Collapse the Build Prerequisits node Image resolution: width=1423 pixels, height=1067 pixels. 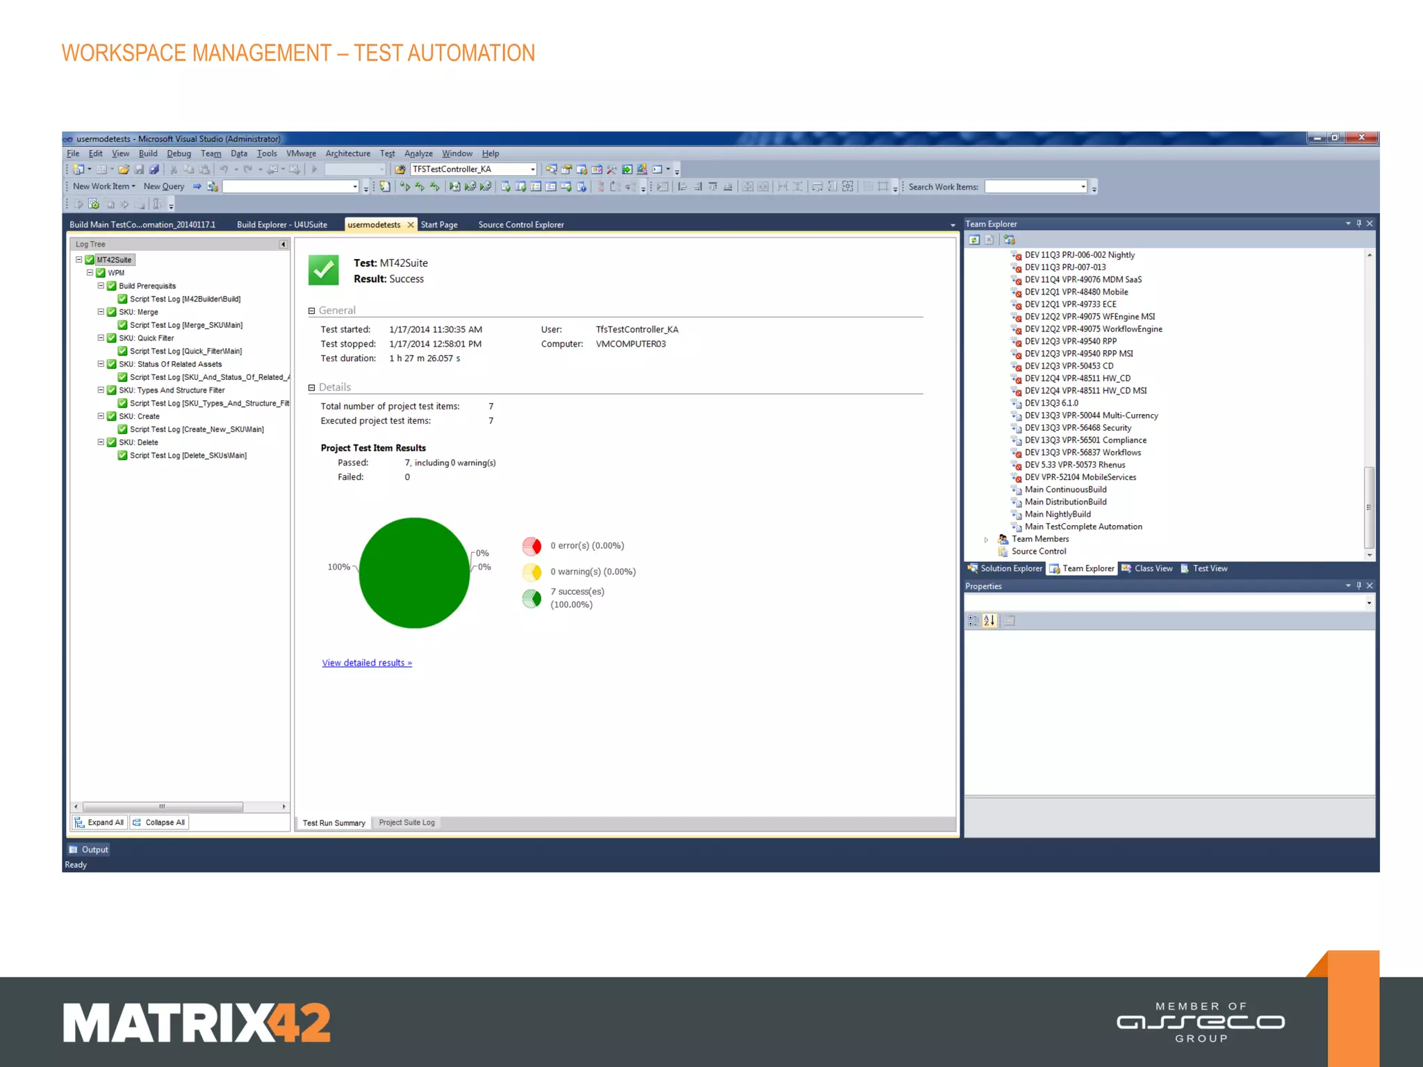[101, 286]
